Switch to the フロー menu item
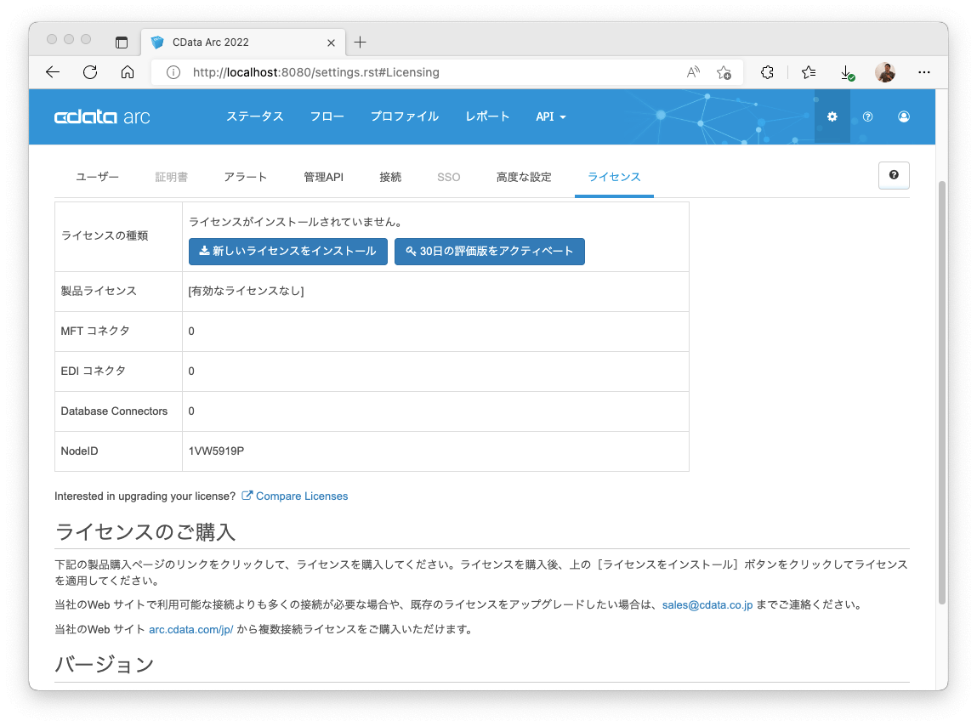Viewport: 977px width, 726px height. [x=327, y=116]
